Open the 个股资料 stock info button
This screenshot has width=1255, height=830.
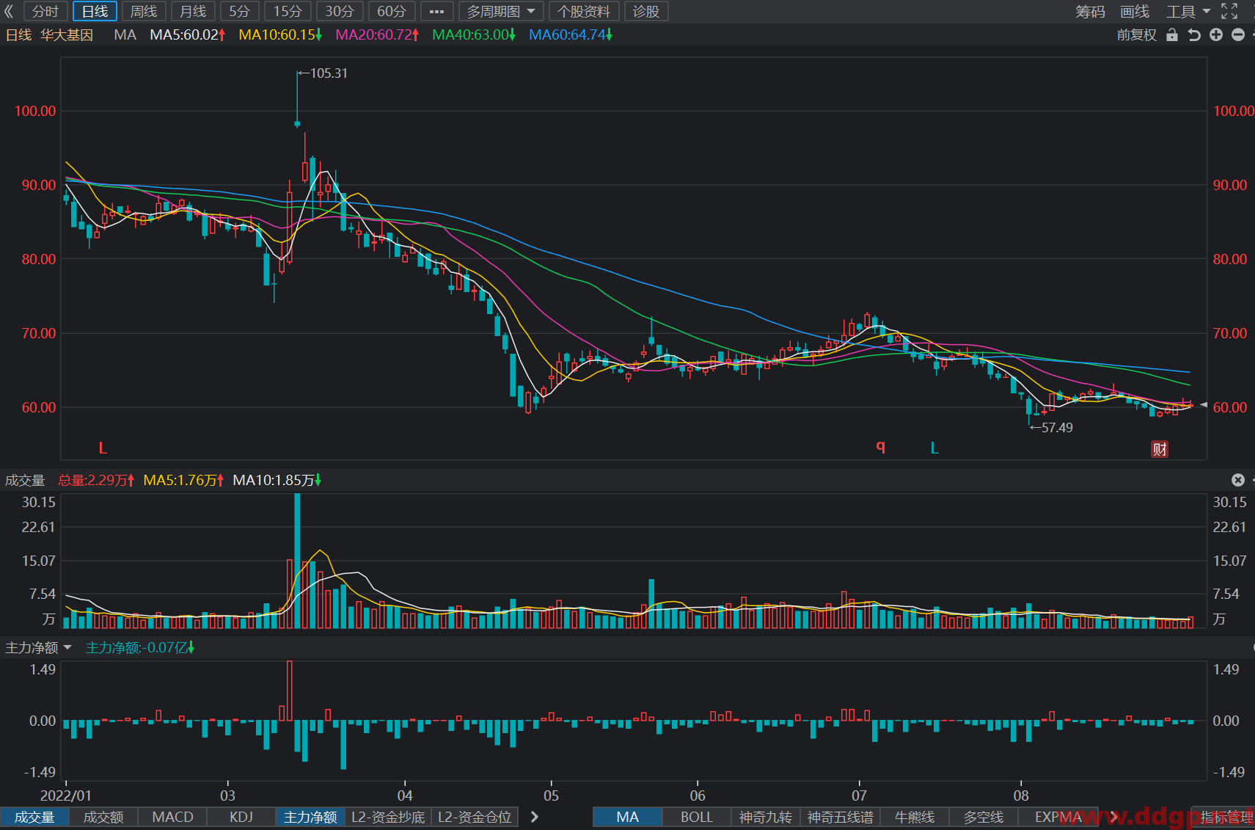(x=584, y=11)
